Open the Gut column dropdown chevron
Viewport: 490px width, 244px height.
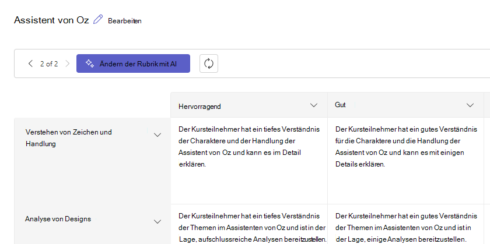pos(470,105)
